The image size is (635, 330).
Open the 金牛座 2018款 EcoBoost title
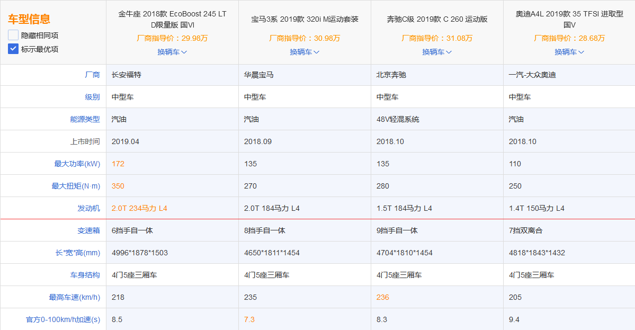click(x=172, y=19)
